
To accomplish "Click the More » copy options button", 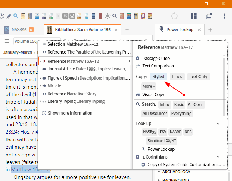I will click(x=148, y=86).
